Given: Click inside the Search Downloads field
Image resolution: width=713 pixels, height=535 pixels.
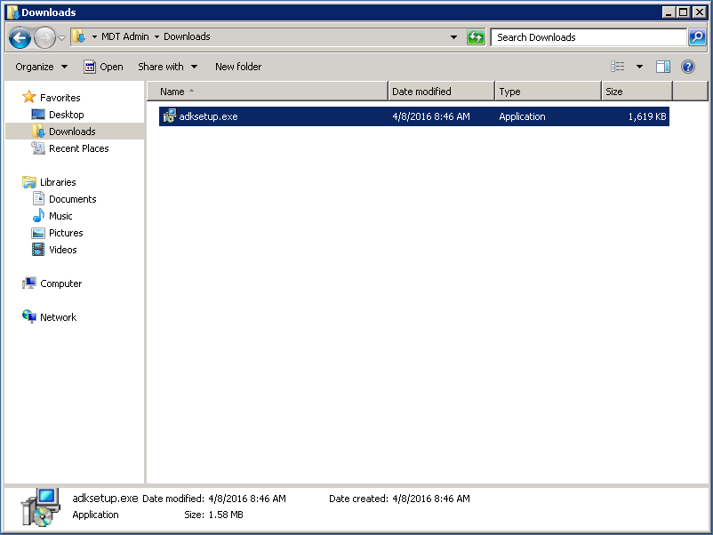Looking at the screenshot, I should point(587,37).
